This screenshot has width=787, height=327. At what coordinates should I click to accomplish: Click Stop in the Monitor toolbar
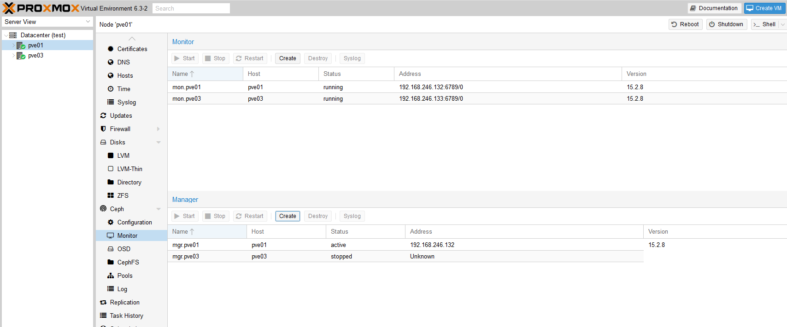[215, 58]
